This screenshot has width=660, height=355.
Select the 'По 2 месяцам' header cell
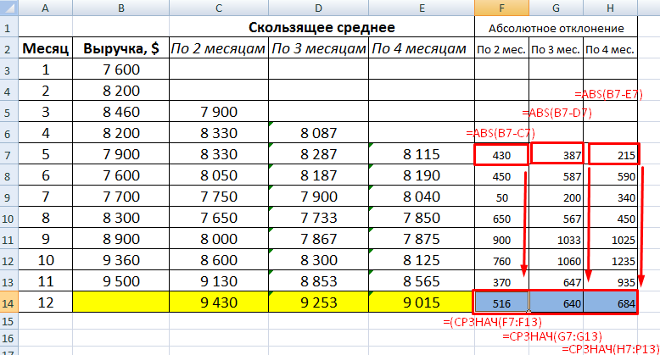tap(219, 48)
